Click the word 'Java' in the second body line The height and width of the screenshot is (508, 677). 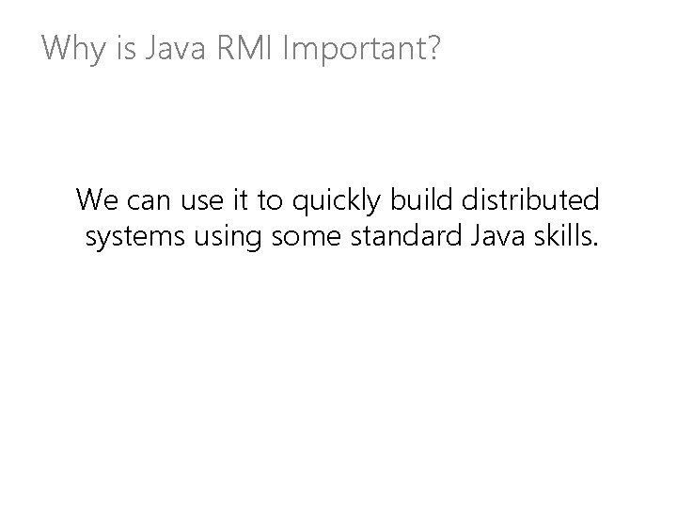[x=497, y=235]
